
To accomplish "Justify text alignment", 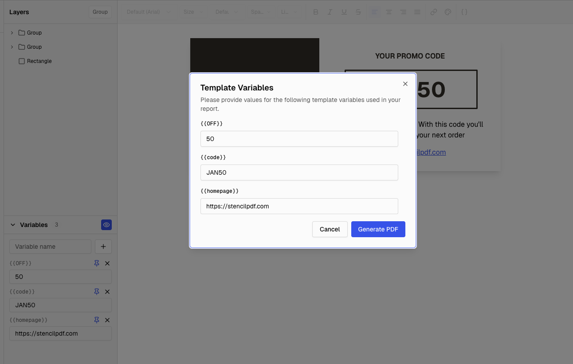I will click(417, 12).
